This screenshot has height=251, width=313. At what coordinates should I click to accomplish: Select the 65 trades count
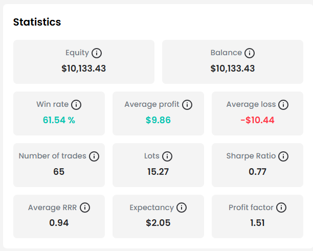[x=59, y=172]
